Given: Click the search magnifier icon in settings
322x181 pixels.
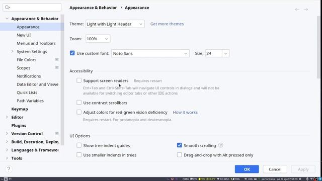Looking at the screenshot, I should pos(8,8).
